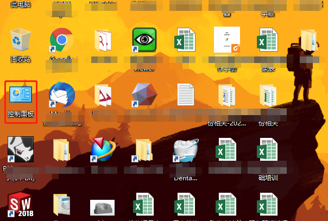This screenshot has height=221, width=328.
Task: Select the Excel file labeled ending "础培训"
Action: (x=267, y=149)
